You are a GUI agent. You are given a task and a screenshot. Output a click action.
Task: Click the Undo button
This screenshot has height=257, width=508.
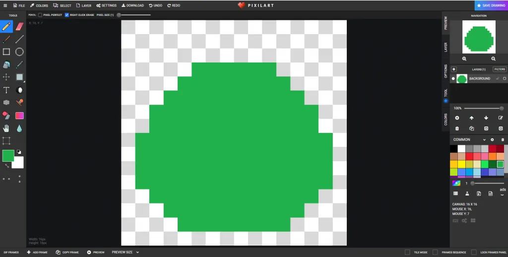pyautogui.click(x=155, y=5)
